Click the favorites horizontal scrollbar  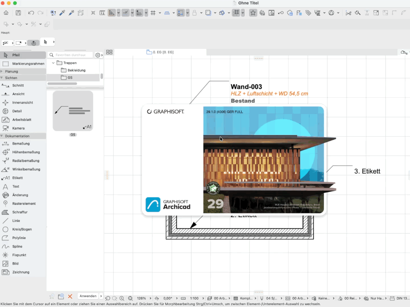[x=62, y=83]
